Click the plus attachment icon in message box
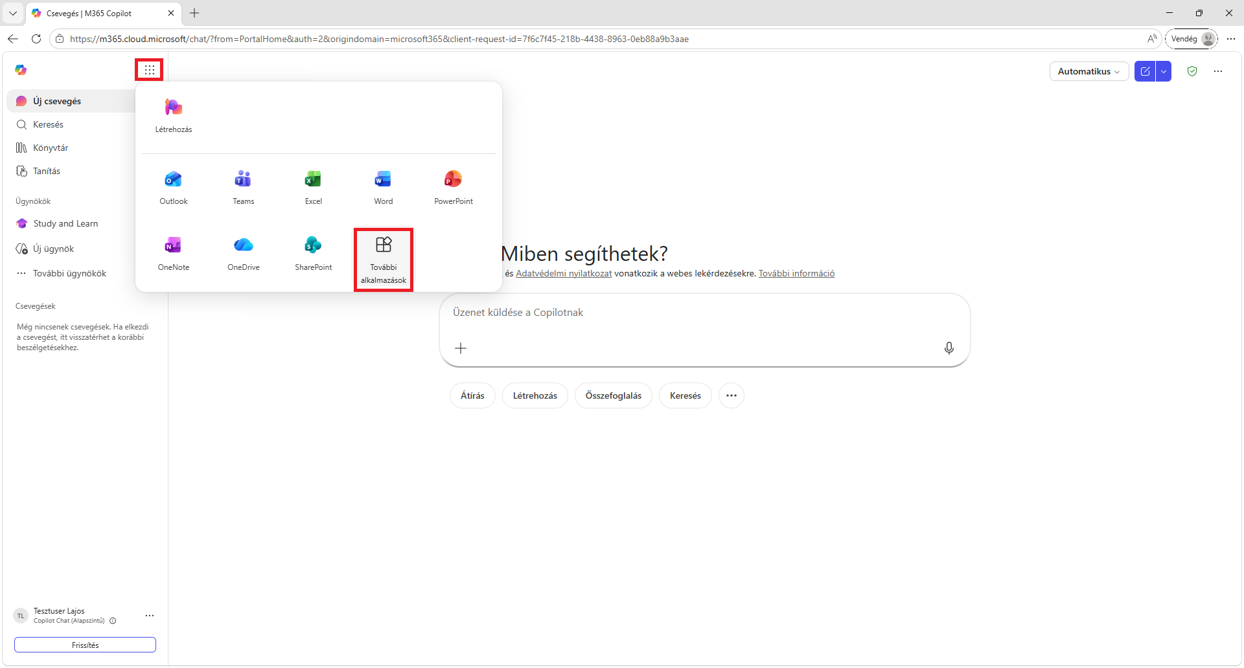The height and width of the screenshot is (668, 1244). (461, 348)
